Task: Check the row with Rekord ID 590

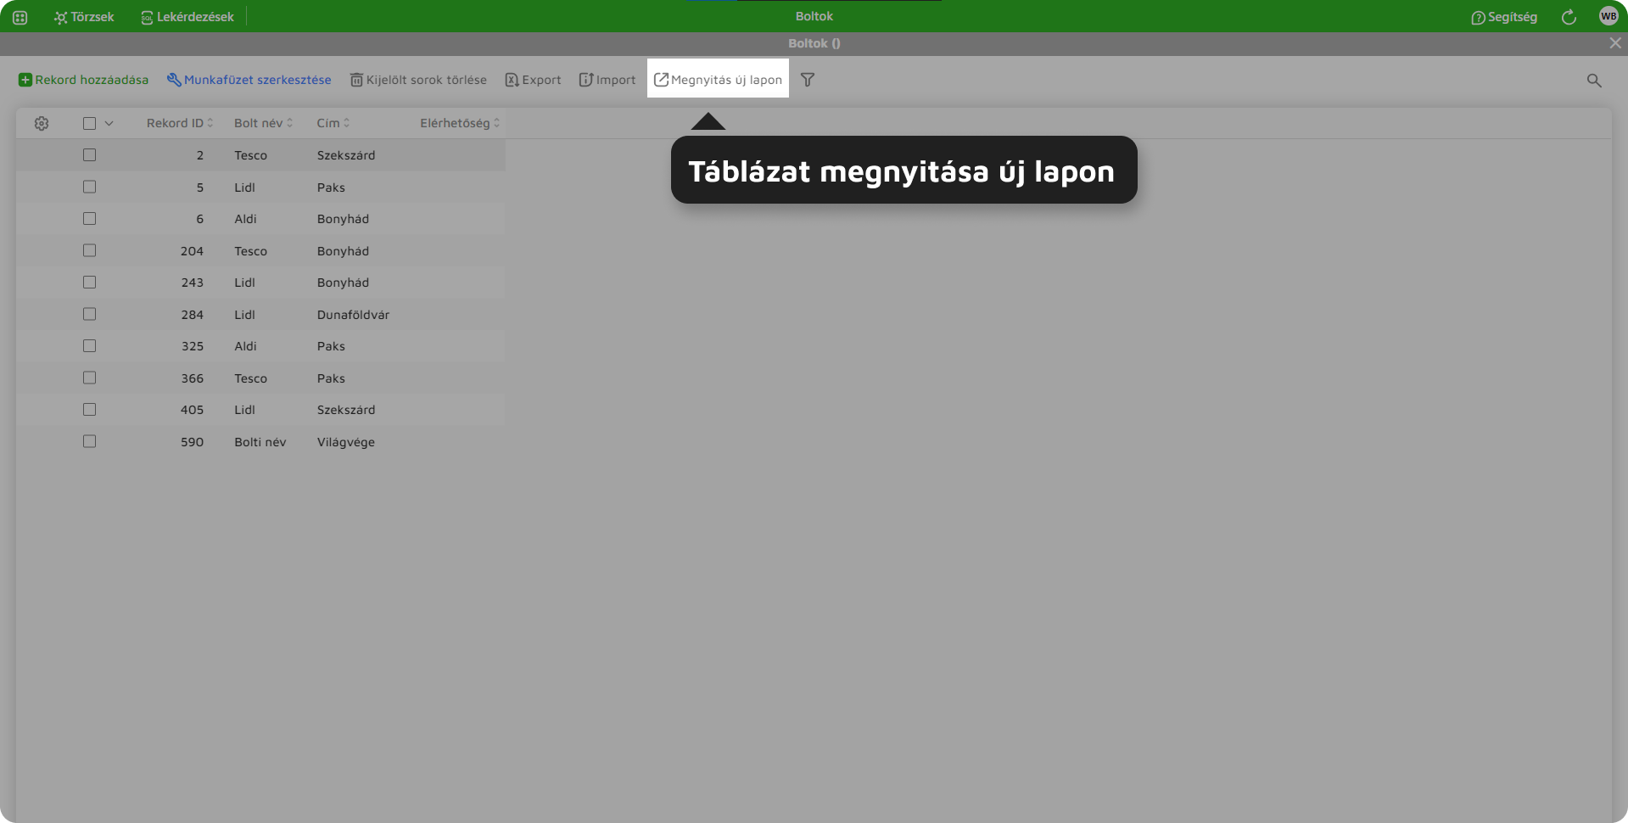Action: pos(89,441)
